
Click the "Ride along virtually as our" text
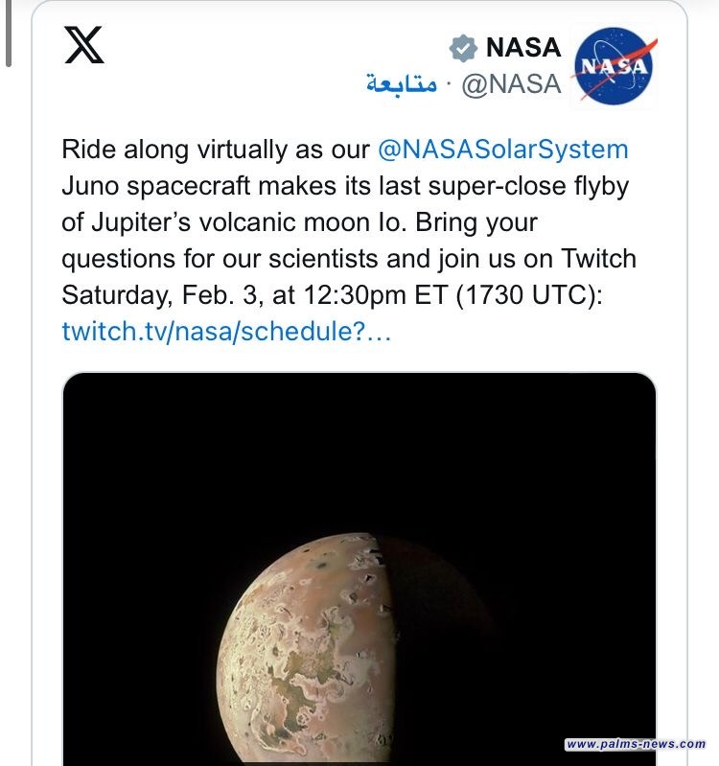[216, 150]
